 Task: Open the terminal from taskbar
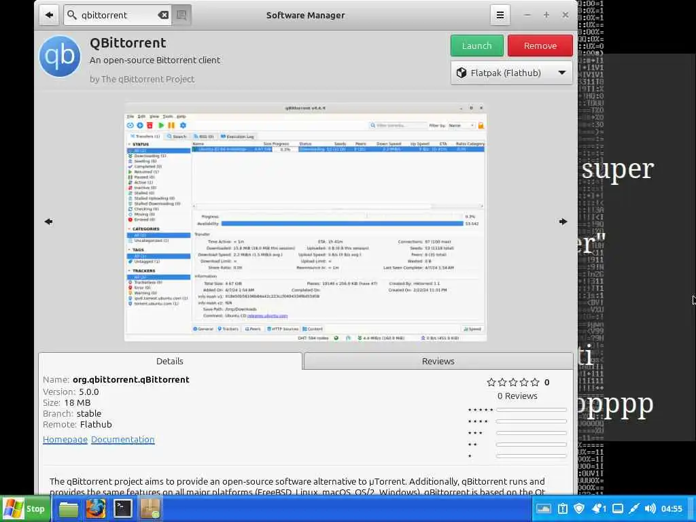(122, 509)
